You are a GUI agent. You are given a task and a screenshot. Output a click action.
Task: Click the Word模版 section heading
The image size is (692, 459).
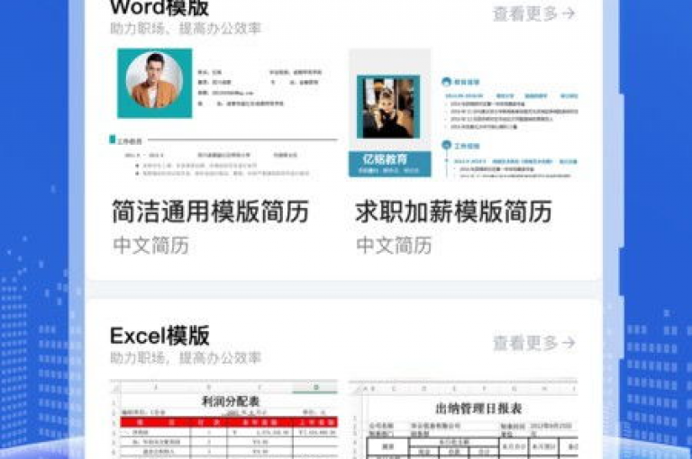click(159, 7)
